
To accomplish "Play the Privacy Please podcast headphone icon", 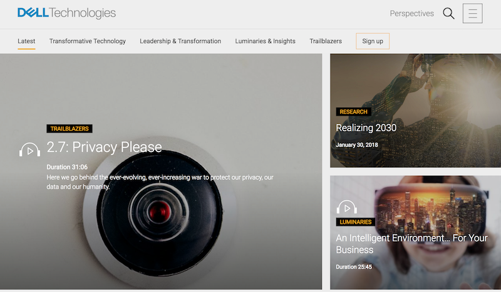I will coord(29,149).
